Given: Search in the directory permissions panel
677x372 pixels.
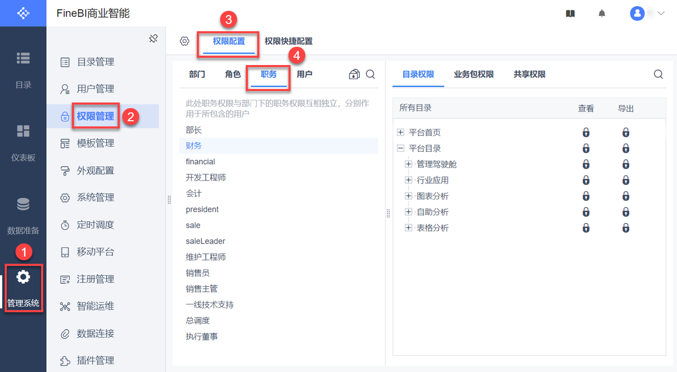Looking at the screenshot, I should click(x=658, y=74).
